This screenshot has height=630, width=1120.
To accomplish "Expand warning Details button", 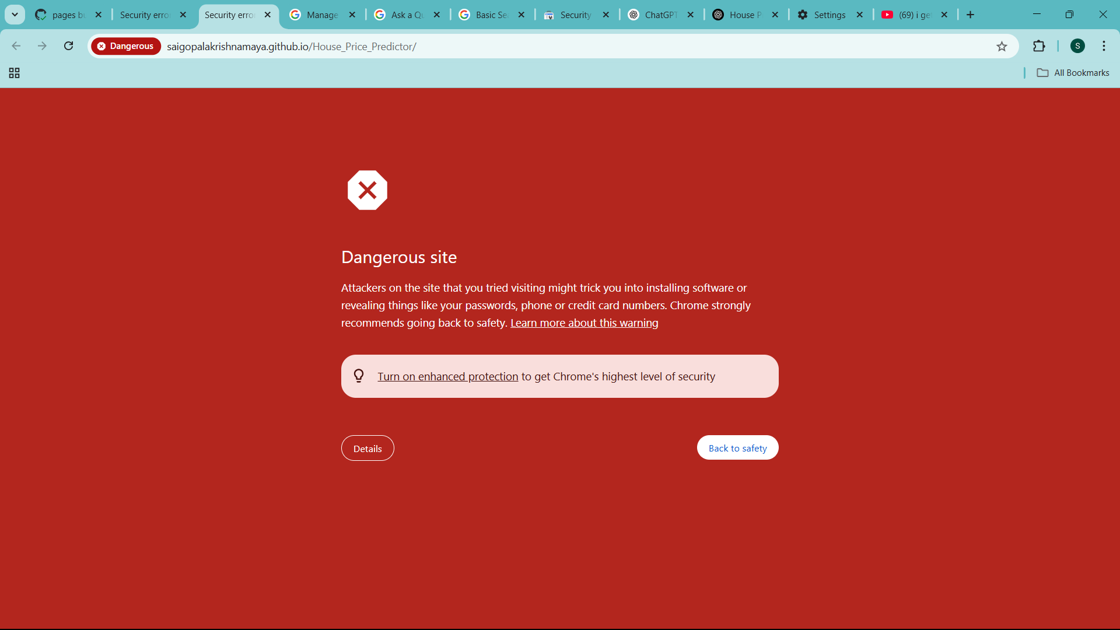I will (x=367, y=449).
